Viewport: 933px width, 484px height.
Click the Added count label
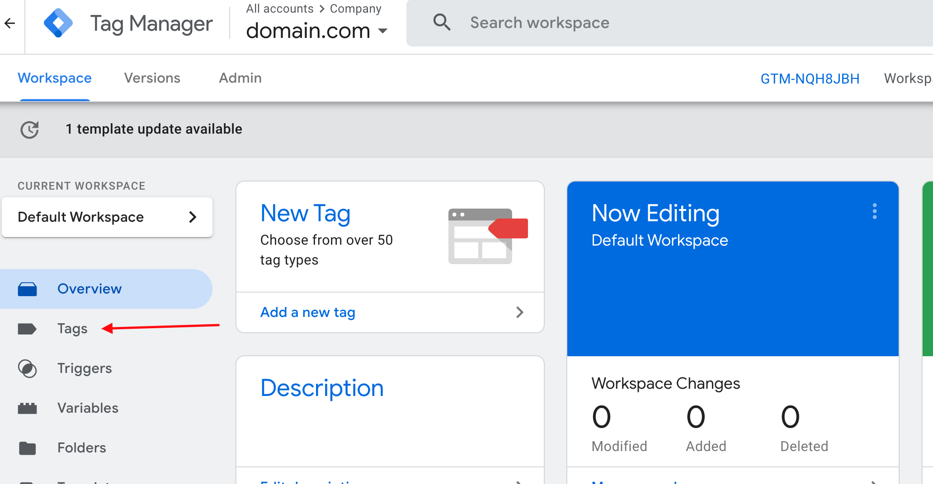pyautogui.click(x=706, y=446)
